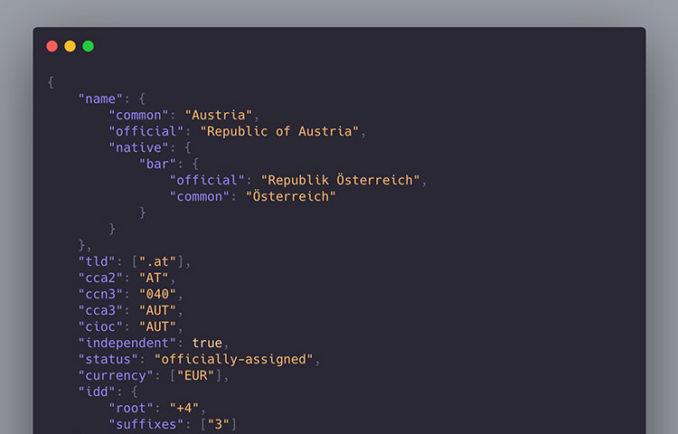Click the idd root "+4" value

pyautogui.click(x=184, y=409)
